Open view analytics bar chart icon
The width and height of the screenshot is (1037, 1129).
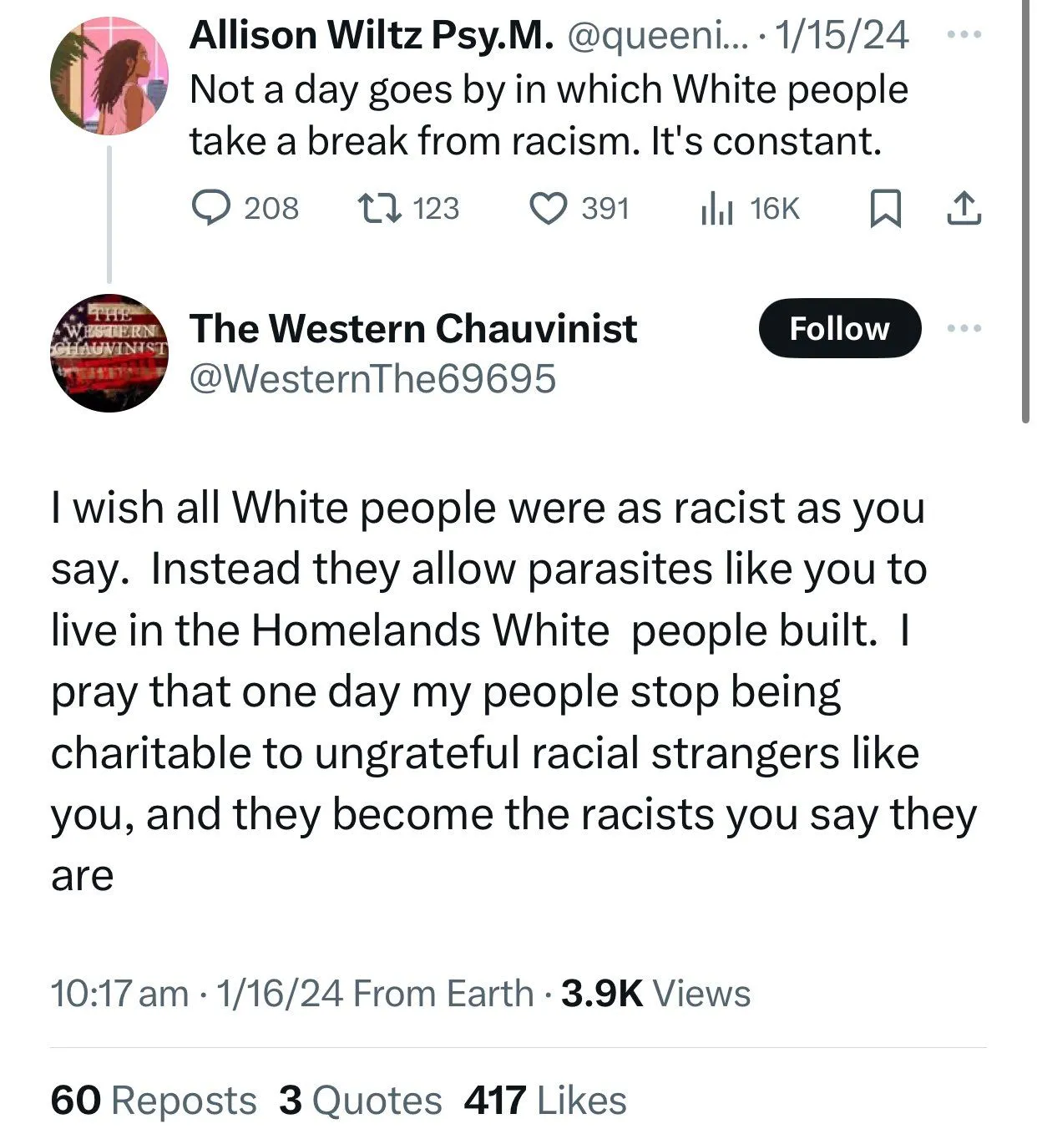[716, 208]
